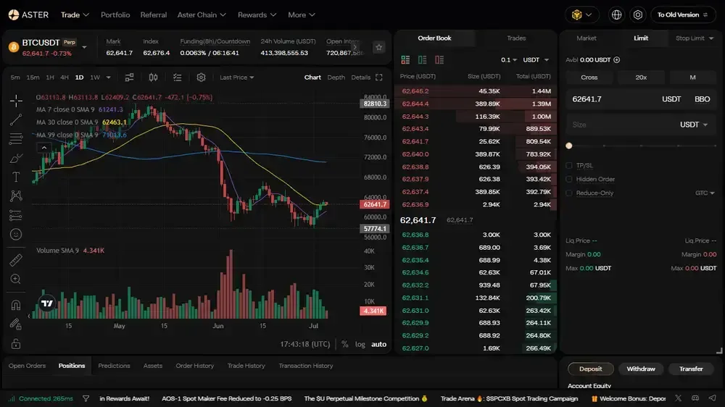Screen dimensions: 725x407
Task: Click the lock drawings pencil icon
Action: click(x=16, y=324)
